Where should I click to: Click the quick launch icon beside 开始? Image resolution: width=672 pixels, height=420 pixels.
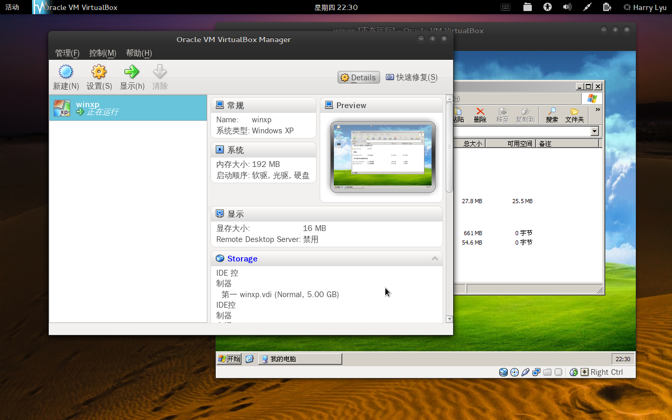click(x=249, y=359)
